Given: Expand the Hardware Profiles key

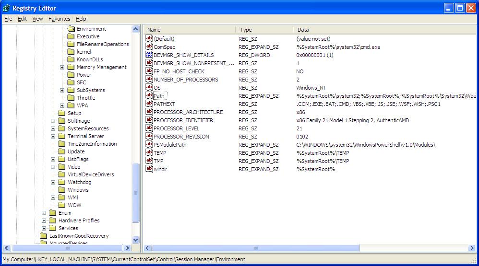Looking at the screenshot, I should coord(44,220).
